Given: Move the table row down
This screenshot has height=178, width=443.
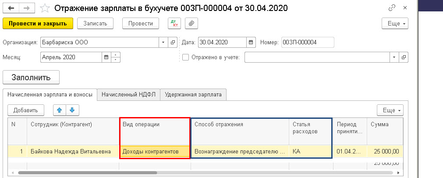Looking at the screenshot, I should tap(72, 110).
